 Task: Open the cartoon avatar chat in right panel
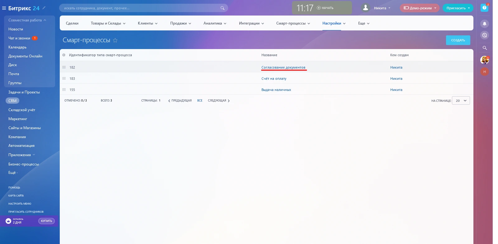pos(484,60)
